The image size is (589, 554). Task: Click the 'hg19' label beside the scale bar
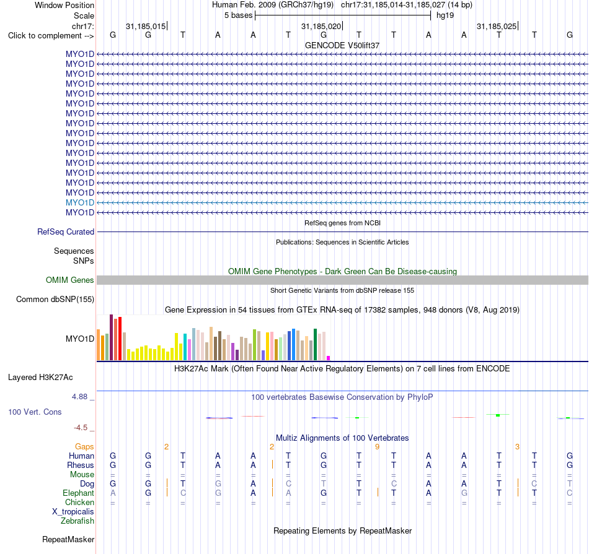point(445,15)
